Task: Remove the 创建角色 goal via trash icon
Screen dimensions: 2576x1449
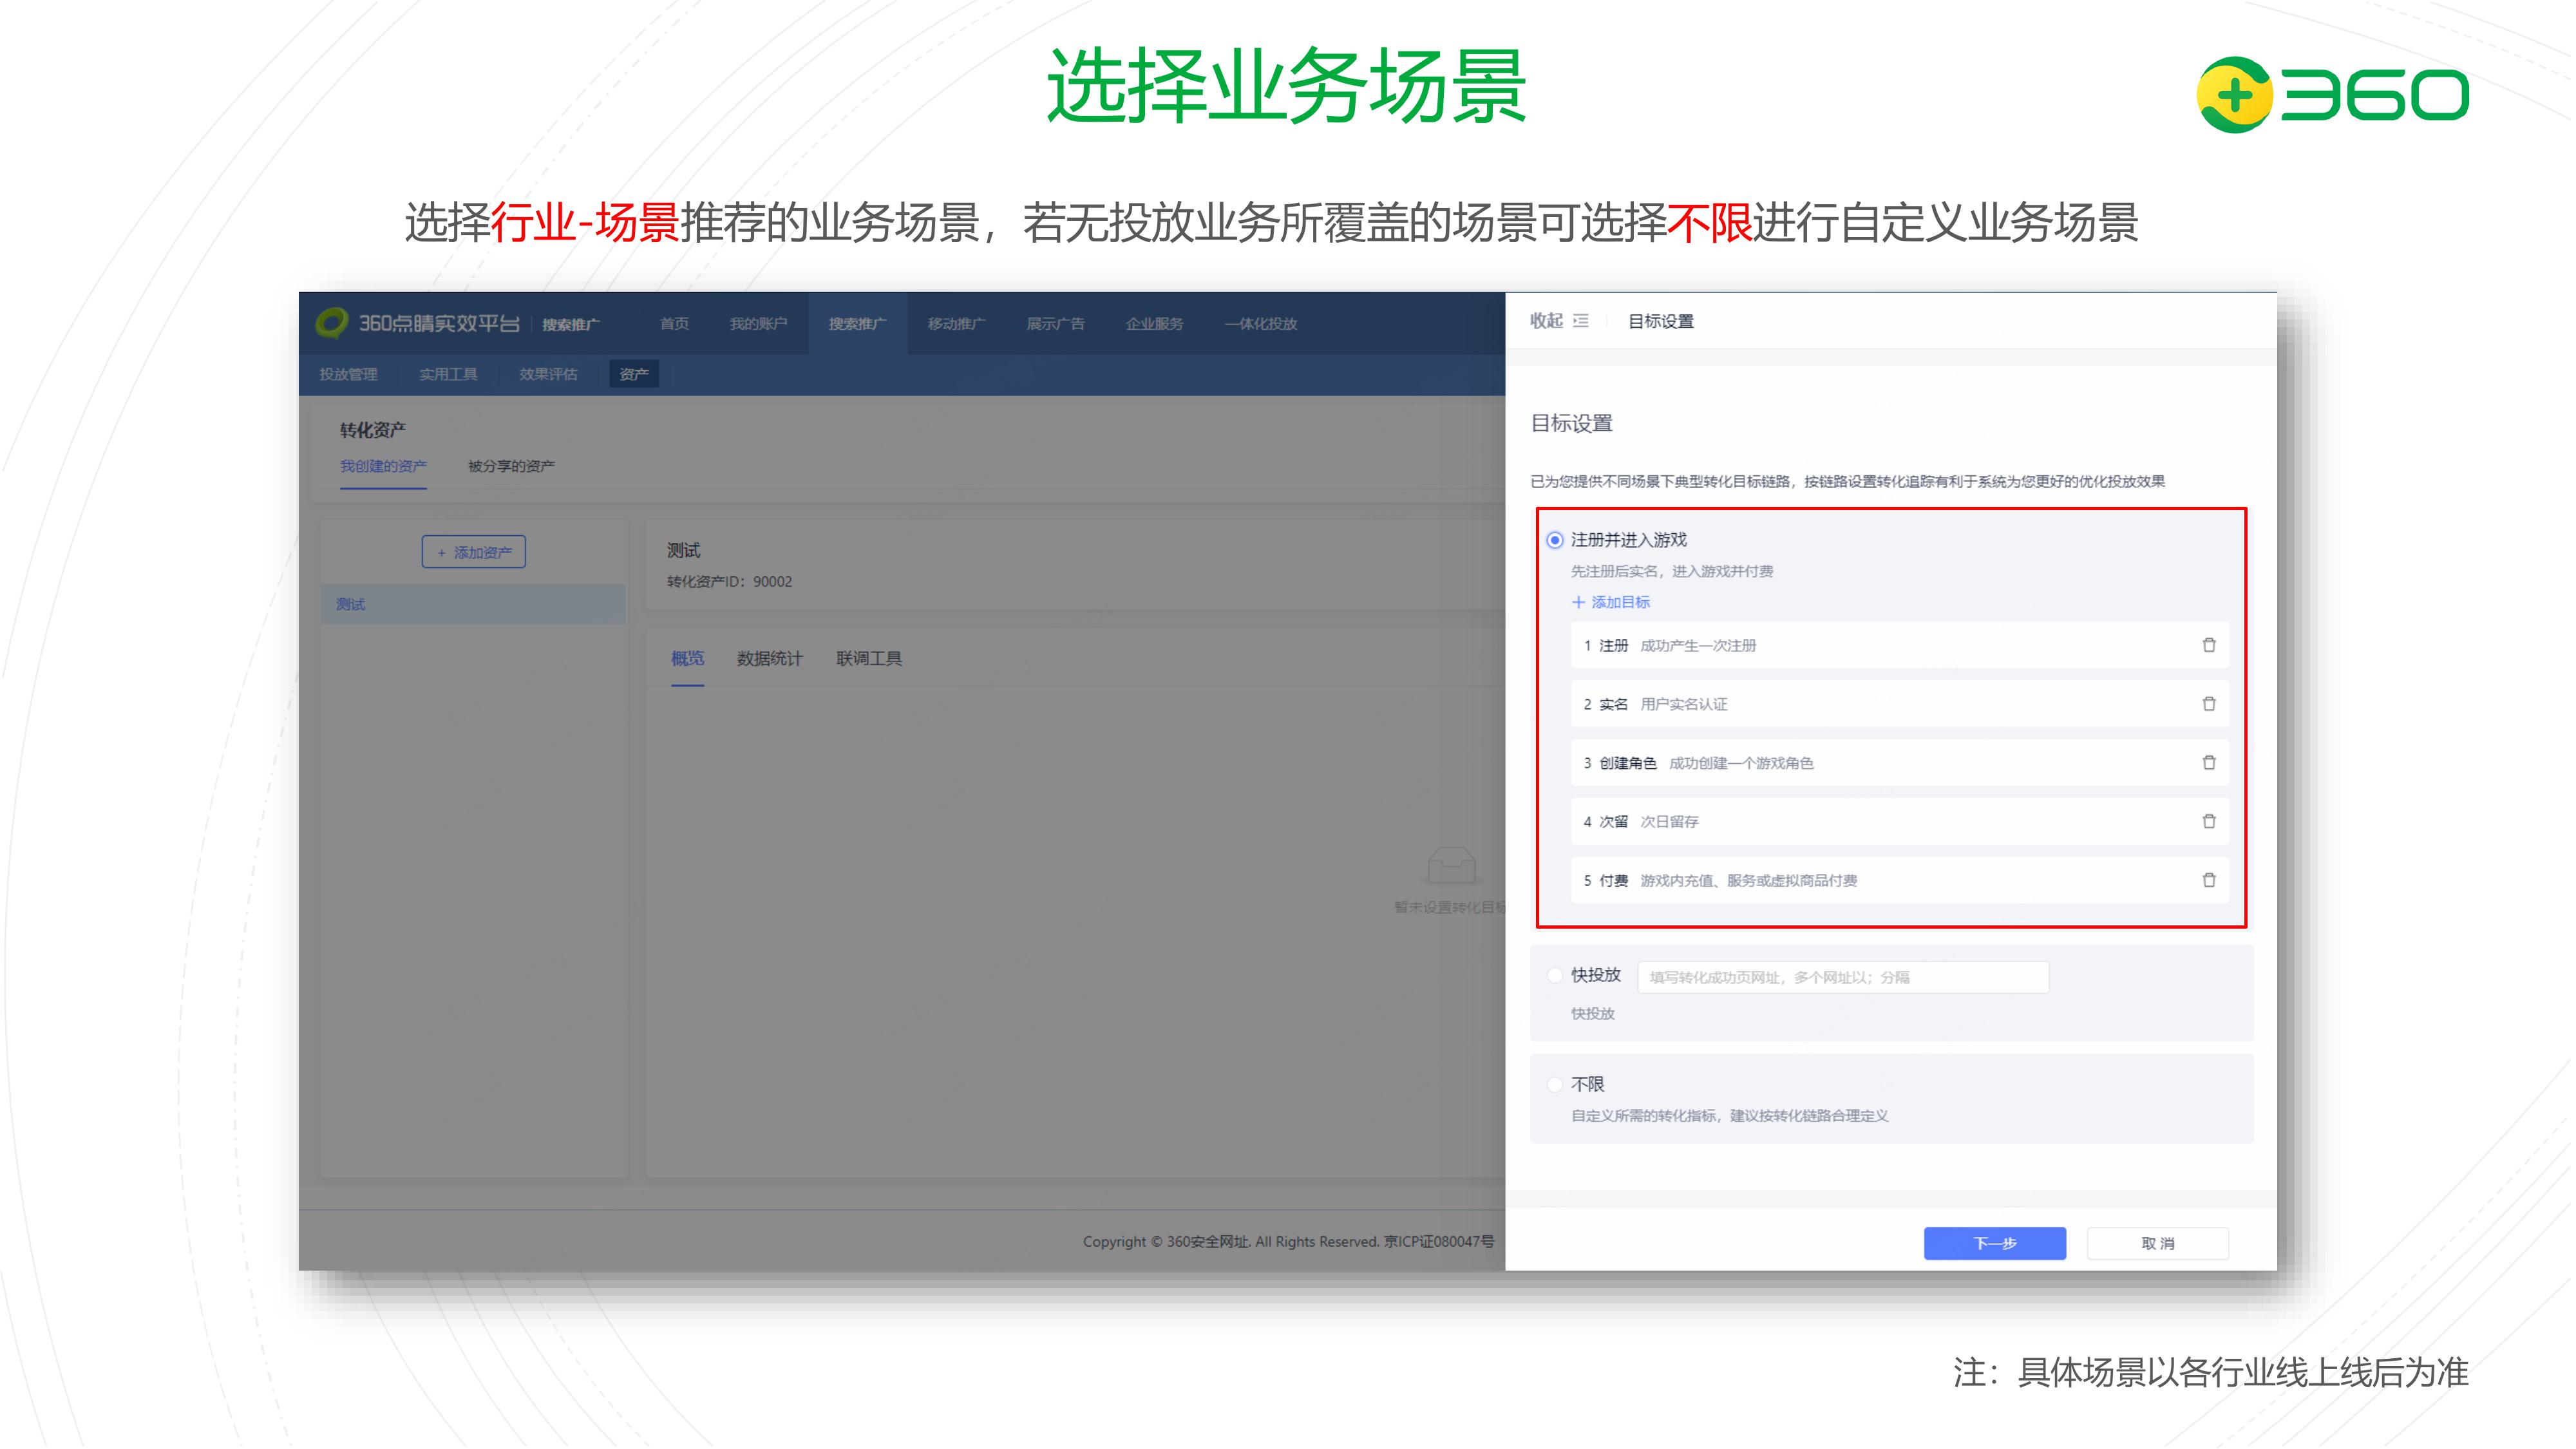Action: [2208, 763]
